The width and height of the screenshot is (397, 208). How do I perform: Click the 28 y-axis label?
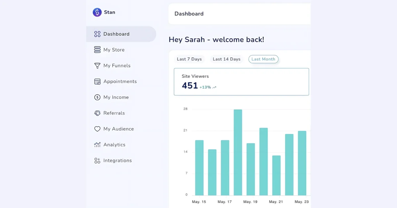click(x=185, y=109)
